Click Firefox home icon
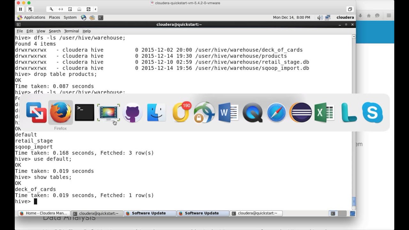Screen dimensions: 409x230 pos(369,15)
